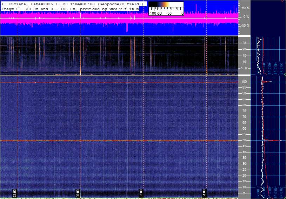
Task: Click the 5 Hz label on upper frequency axis
Action: coord(245,68)
